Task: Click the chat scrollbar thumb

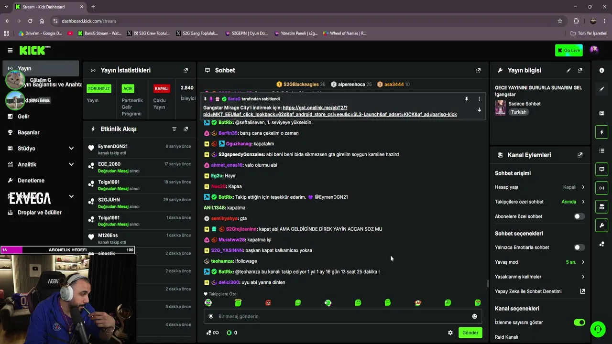Action: pos(488,284)
